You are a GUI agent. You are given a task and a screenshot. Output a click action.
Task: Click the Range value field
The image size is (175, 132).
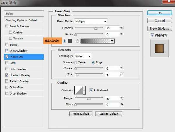click(x=112, y=98)
